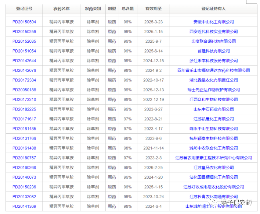Open registration number PD20152035
The image size is (260, 214).
click(24, 41)
